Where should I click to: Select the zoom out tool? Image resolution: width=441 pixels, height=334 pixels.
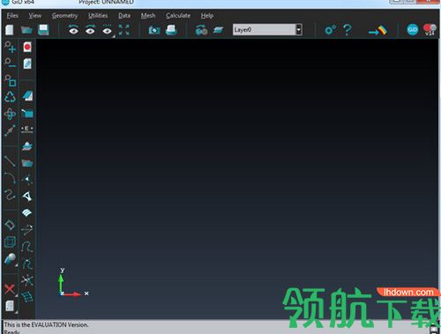10,63
